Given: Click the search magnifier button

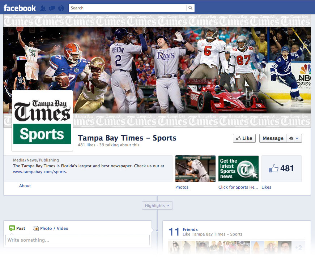Looking at the screenshot, I should (x=191, y=8).
